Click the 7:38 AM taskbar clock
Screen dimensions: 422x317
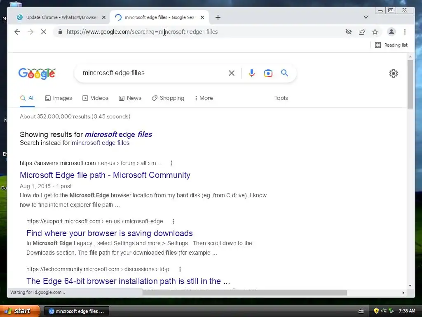click(x=407, y=311)
